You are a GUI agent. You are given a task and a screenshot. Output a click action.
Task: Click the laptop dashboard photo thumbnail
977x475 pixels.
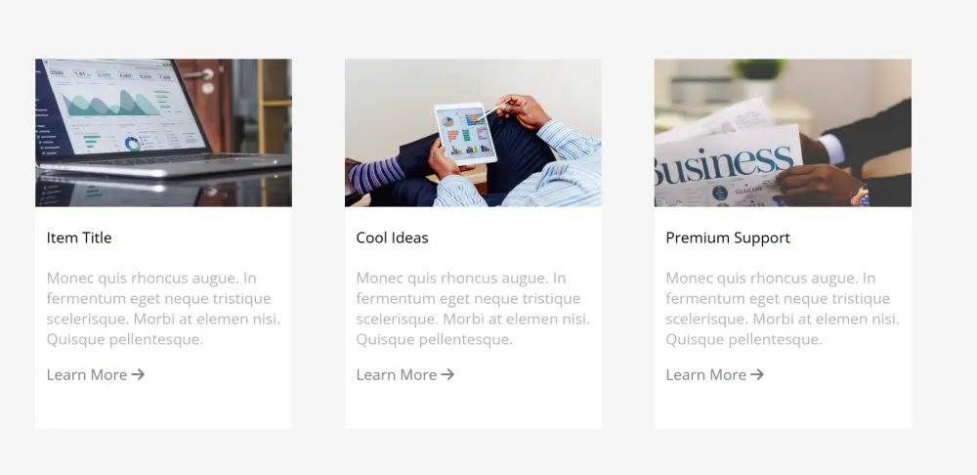[163, 133]
